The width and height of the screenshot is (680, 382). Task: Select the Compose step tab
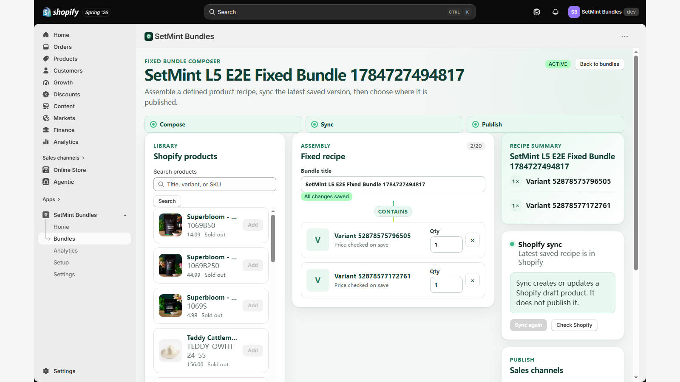pyautogui.click(x=223, y=124)
